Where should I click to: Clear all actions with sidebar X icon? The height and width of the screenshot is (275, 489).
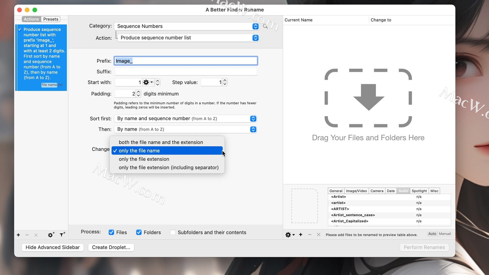coord(36,235)
